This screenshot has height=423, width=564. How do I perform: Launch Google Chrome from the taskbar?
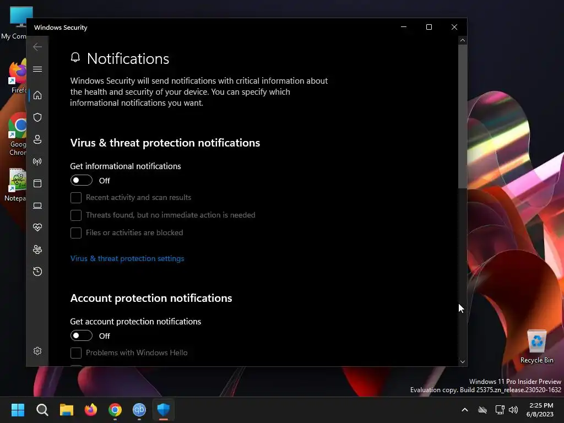pos(115,410)
